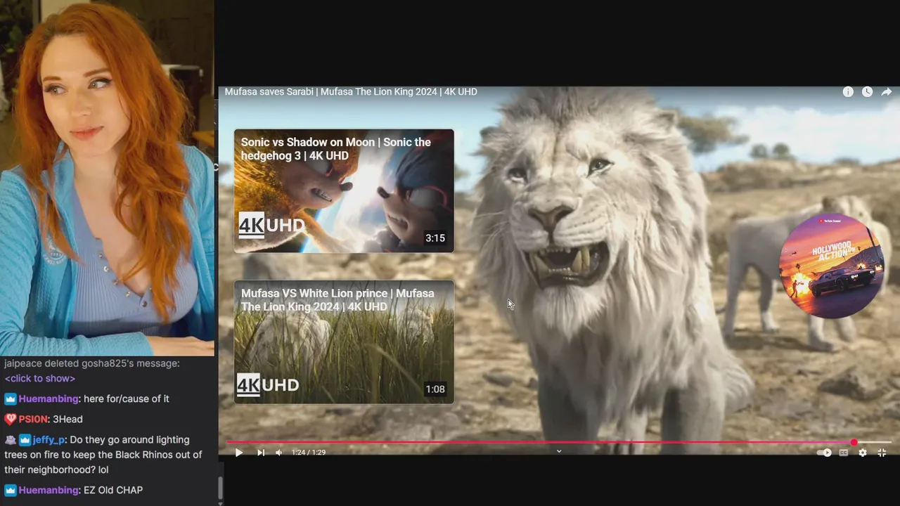Click the Huemanbing name beside EZ Old CHAP
The height and width of the screenshot is (506, 900).
pyautogui.click(x=49, y=490)
